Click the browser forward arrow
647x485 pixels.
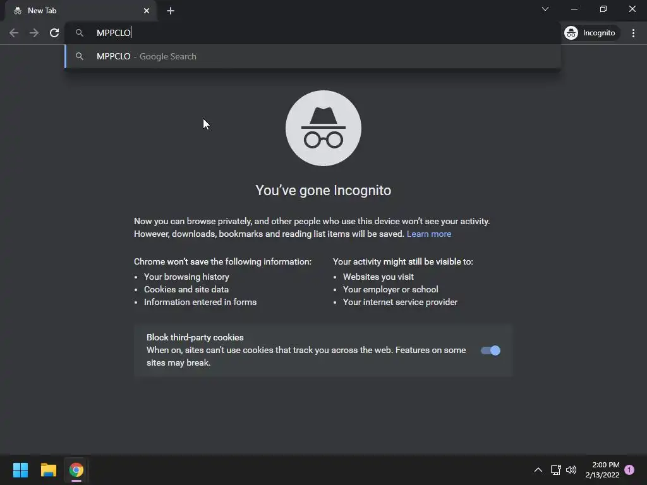tap(34, 33)
